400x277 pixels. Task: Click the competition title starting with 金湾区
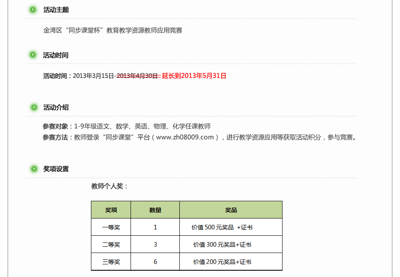point(113,30)
